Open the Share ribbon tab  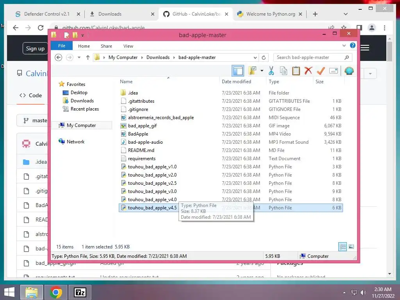[106, 46]
